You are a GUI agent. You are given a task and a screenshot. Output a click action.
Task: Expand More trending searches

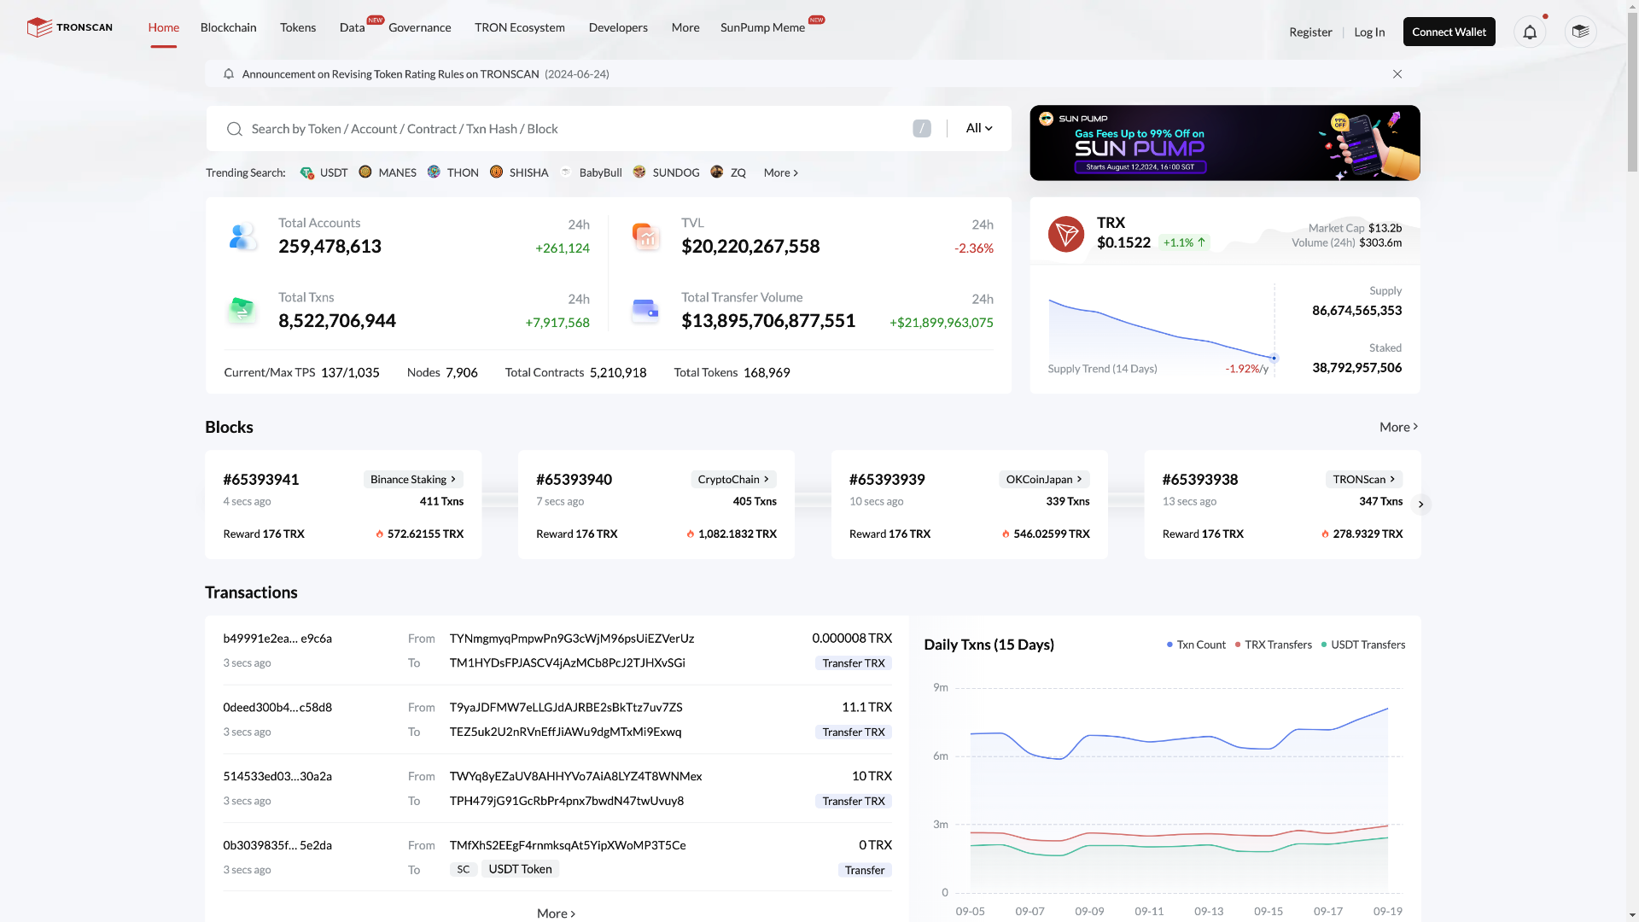point(780,172)
